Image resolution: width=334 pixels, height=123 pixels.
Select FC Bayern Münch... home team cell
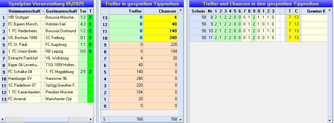click(24, 24)
